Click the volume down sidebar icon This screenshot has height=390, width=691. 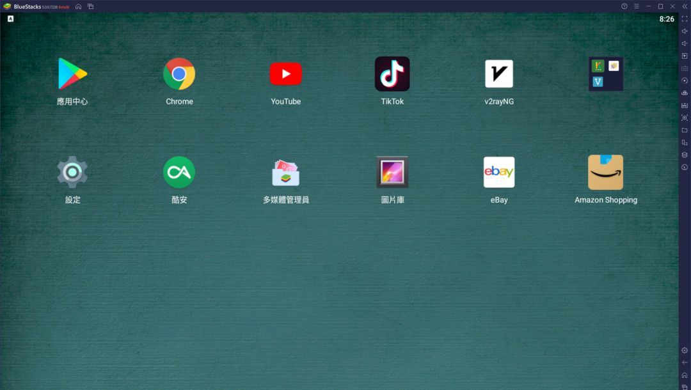(x=685, y=43)
